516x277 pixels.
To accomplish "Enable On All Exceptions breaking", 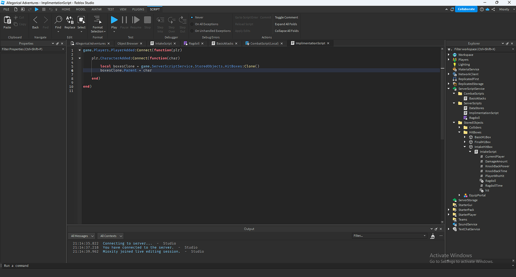I will click(x=194, y=24).
